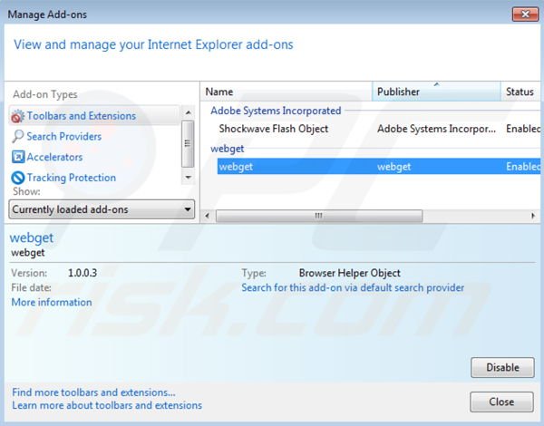Click the add-on types vertical scrollbar thumb
The image size is (544, 426).
[x=188, y=143]
